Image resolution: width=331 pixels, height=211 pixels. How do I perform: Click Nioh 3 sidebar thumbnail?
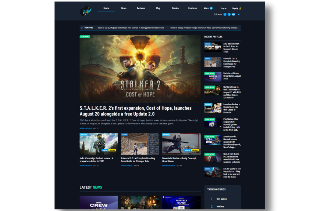point(213,157)
